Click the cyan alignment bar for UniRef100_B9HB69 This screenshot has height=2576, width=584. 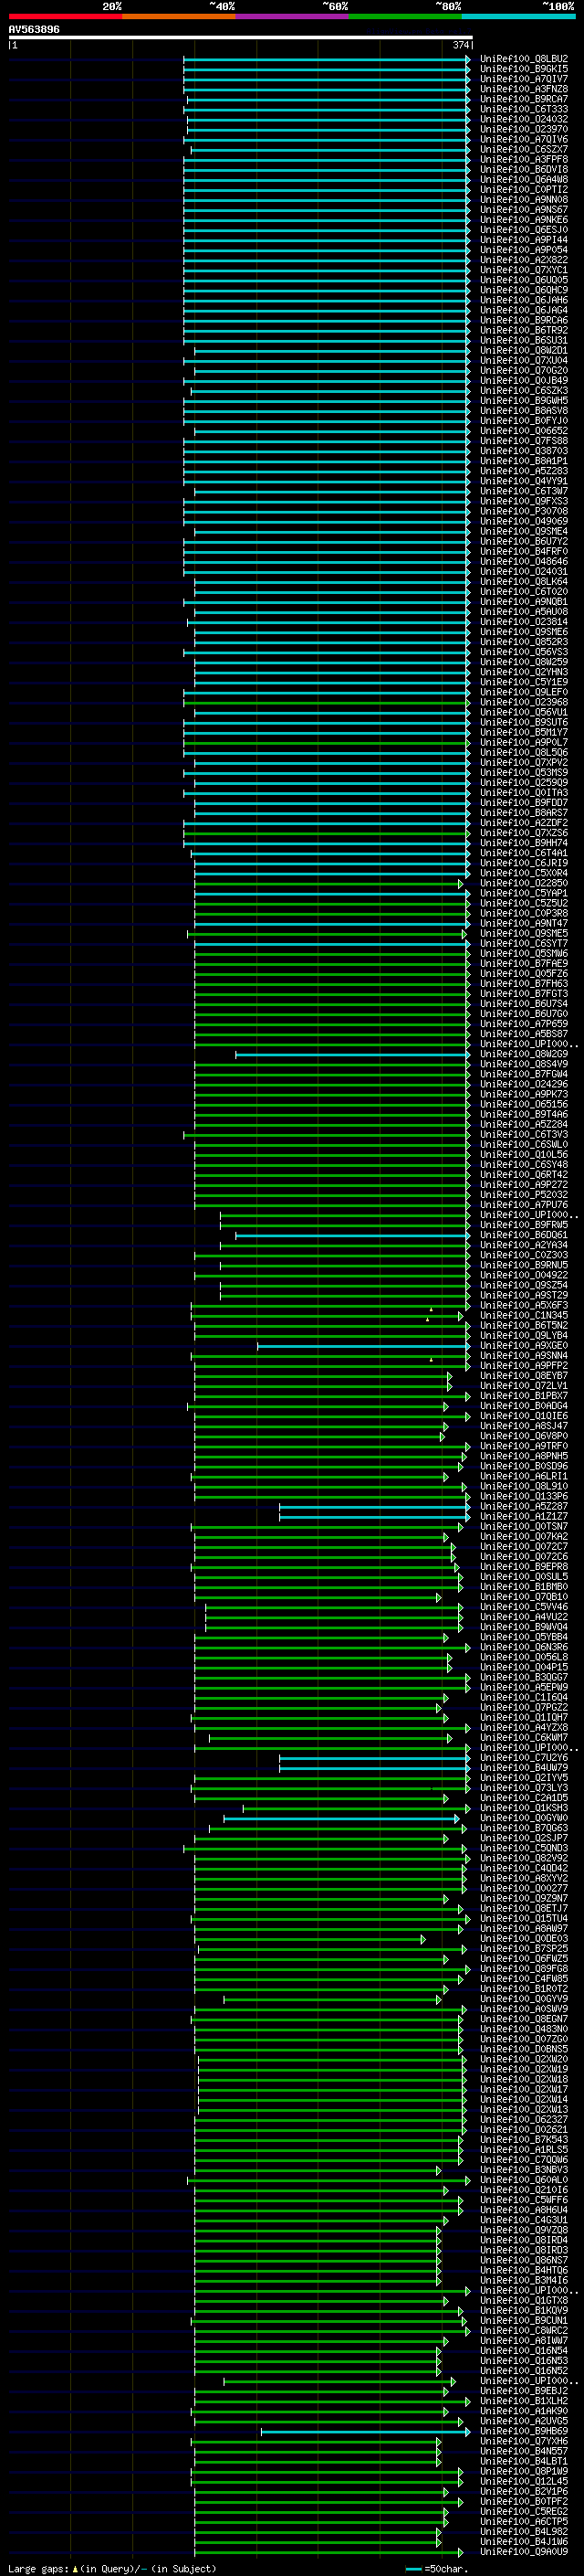pyautogui.click(x=365, y=2431)
